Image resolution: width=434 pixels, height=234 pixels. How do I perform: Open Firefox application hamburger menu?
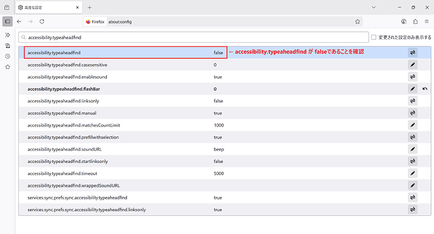click(426, 21)
